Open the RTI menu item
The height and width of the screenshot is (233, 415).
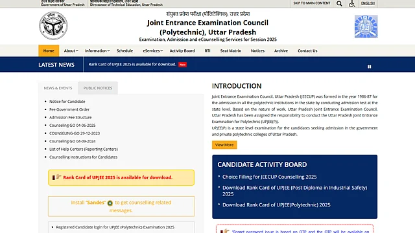tap(207, 50)
